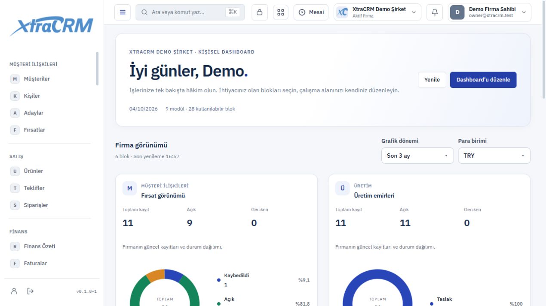The height and width of the screenshot is (306, 546).
Task: Click the U badge beside Ürünler
Action: click(15, 171)
